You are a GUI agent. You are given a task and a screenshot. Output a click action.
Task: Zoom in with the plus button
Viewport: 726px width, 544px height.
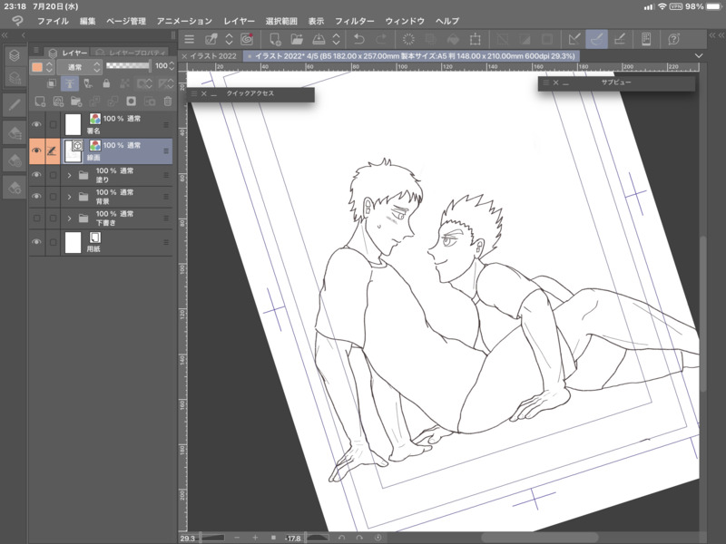pos(255,538)
